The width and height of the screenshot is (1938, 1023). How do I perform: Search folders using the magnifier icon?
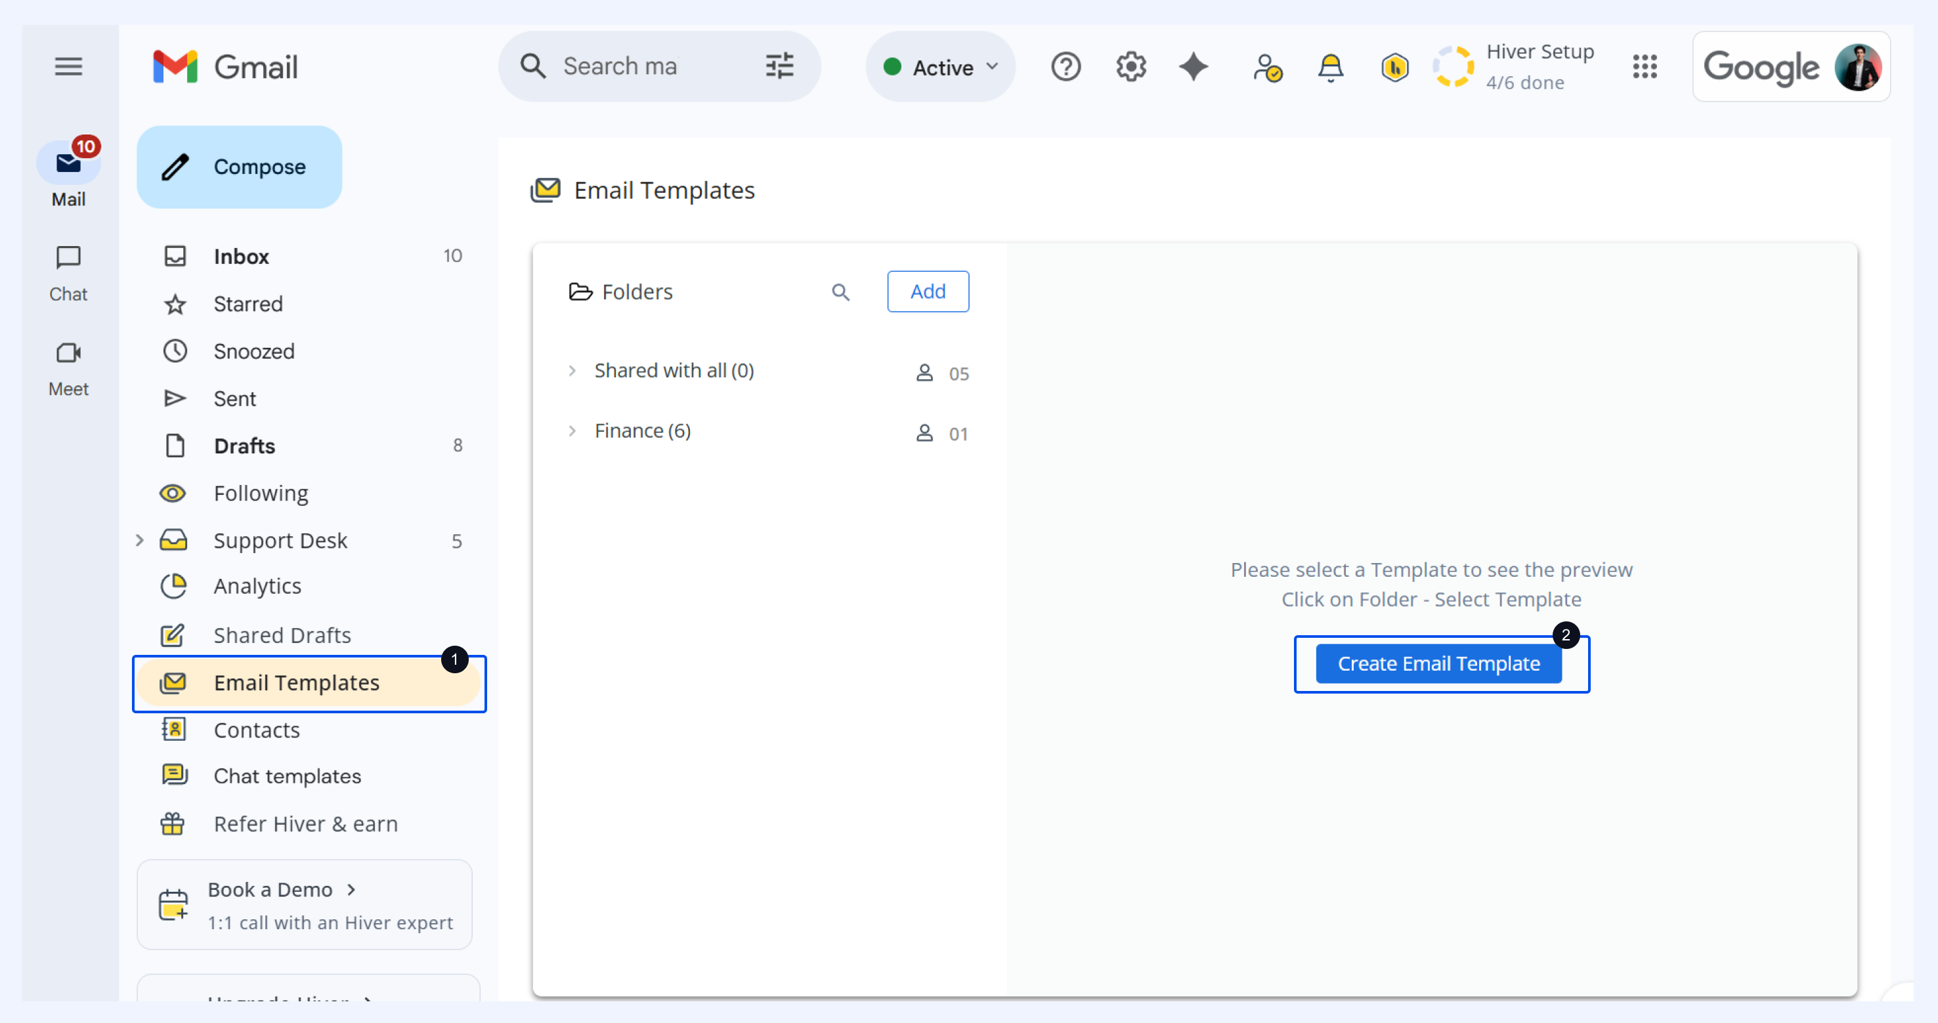(840, 292)
